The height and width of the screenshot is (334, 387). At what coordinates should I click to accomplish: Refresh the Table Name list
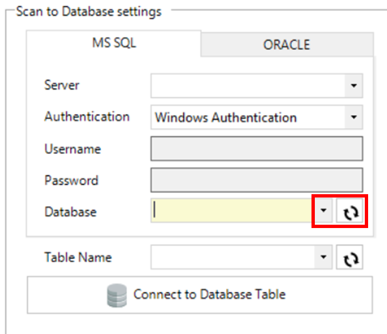pyautogui.click(x=350, y=258)
